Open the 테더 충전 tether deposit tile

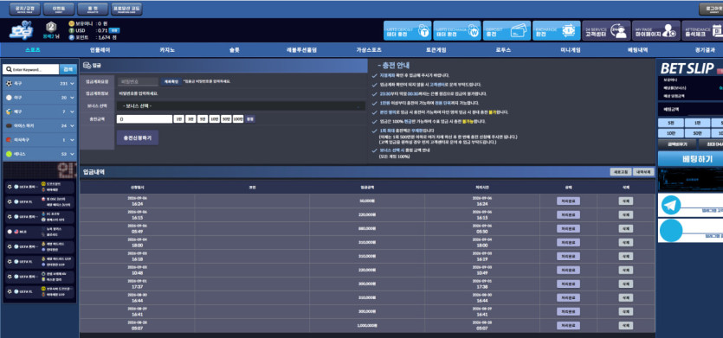(408, 31)
